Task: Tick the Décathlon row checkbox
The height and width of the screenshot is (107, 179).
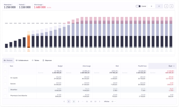Action: tap(5, 90)
